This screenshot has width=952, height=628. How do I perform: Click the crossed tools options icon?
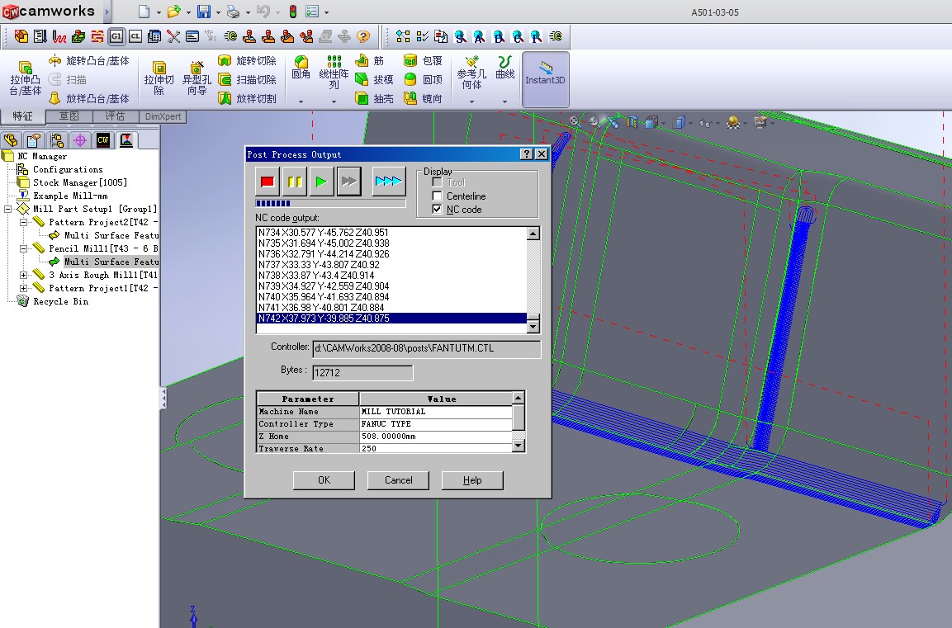(173, 37)
